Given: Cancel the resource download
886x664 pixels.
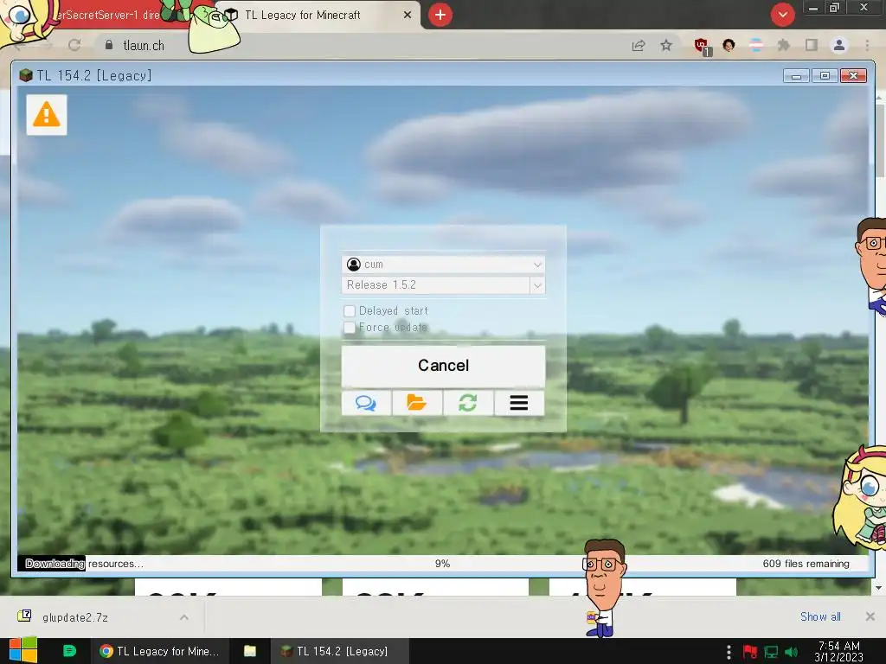Looking at the screenshot, I should 443,366.
